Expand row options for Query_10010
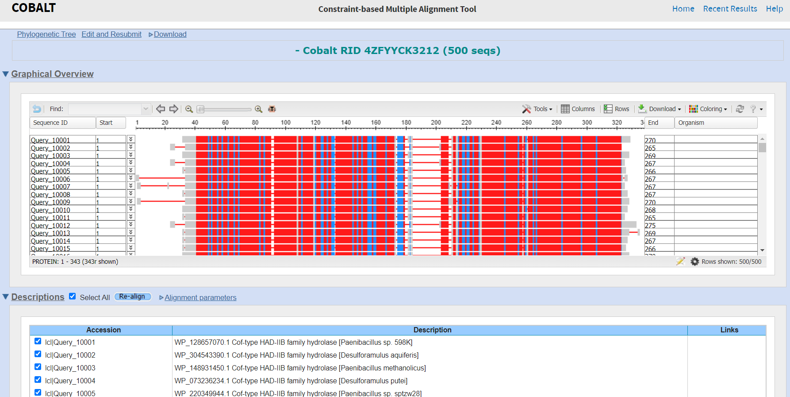 click(131, 209)
